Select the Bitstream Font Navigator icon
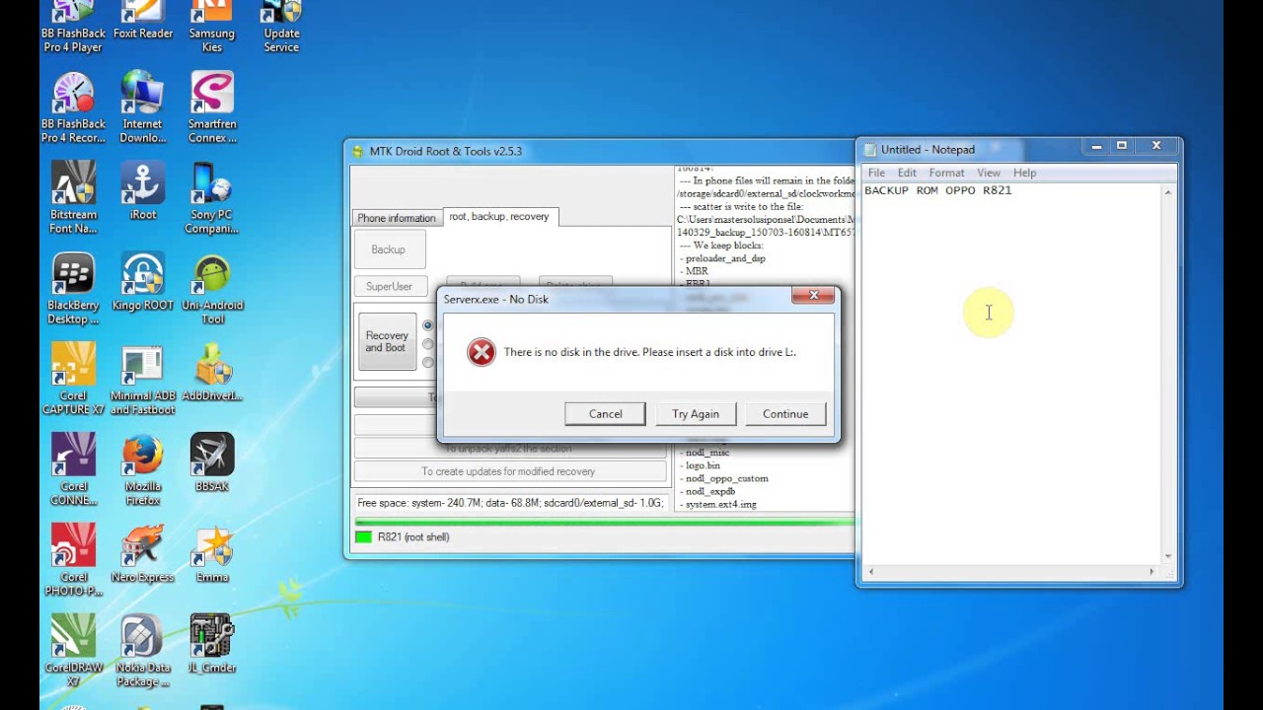 [x=73, y=199]
